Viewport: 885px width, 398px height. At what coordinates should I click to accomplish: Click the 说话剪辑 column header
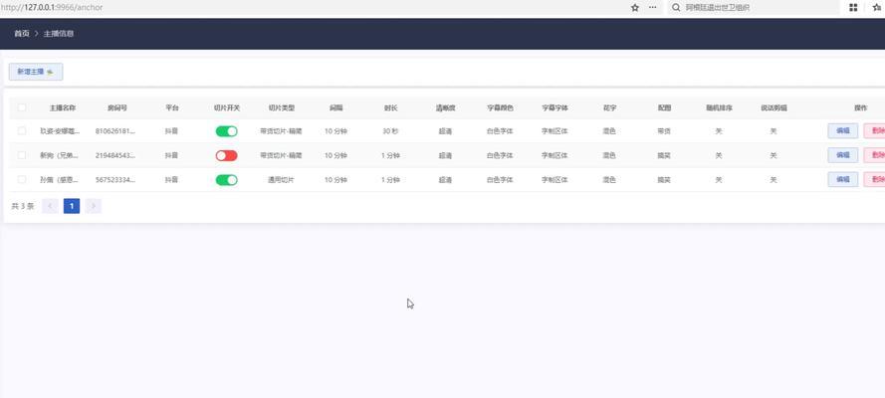(774, 107)
